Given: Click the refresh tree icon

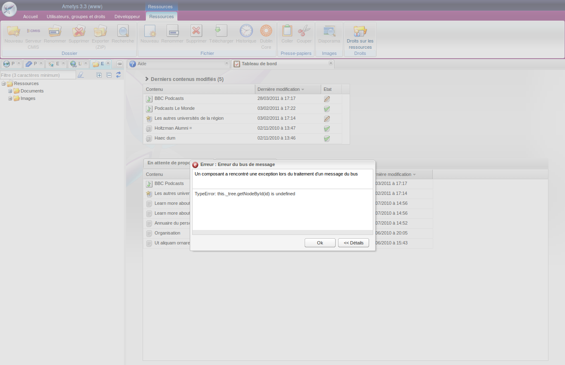Looking at the screenshot, I should [x=119, y=75].
